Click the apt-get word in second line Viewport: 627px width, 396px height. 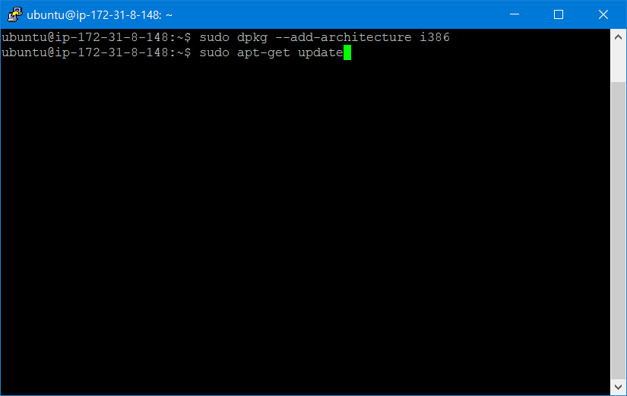pos(263,53)
